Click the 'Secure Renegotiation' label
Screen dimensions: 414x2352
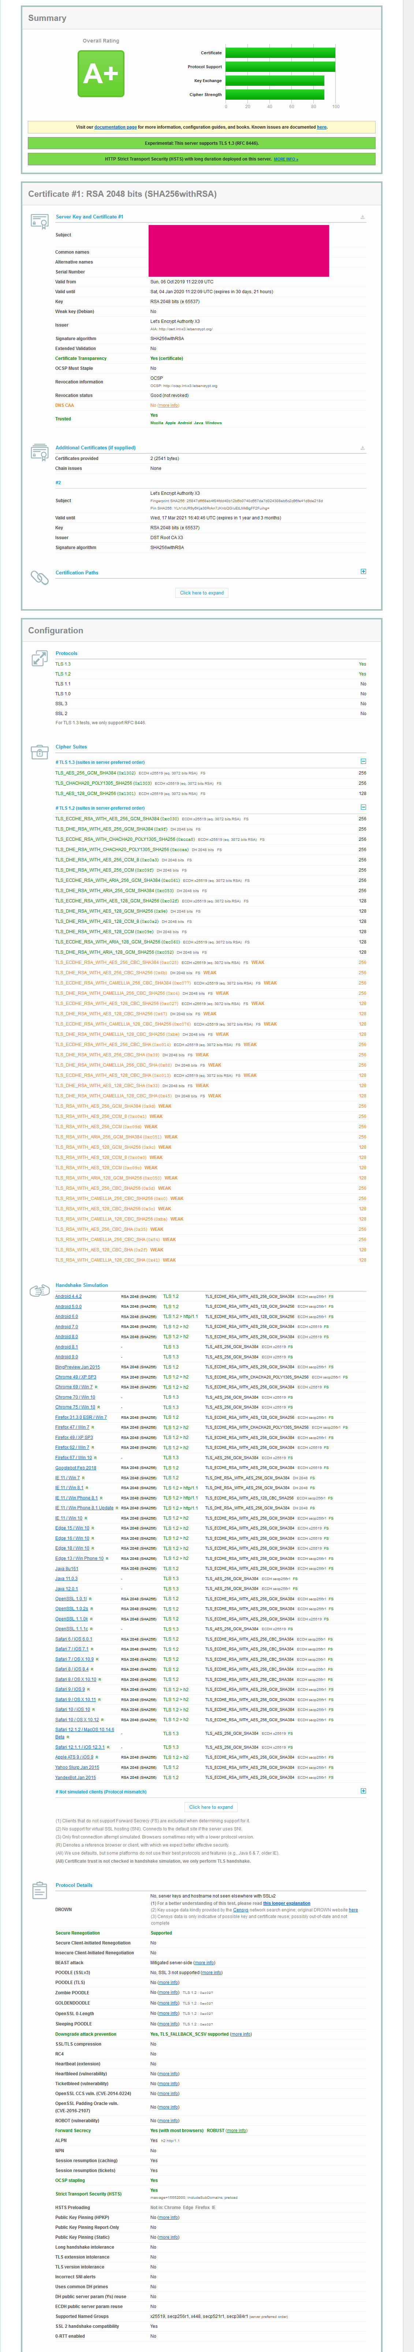pyautogui.click(x=78, y=1933)
